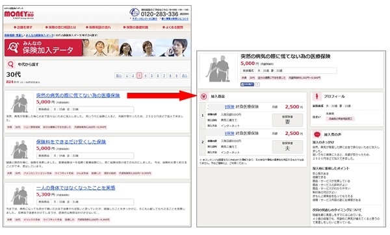The height and width of the screenshot is (235, 390).
Task: Click the pink prefecture tag under 住まい in profile
Action: click(340, 119)
